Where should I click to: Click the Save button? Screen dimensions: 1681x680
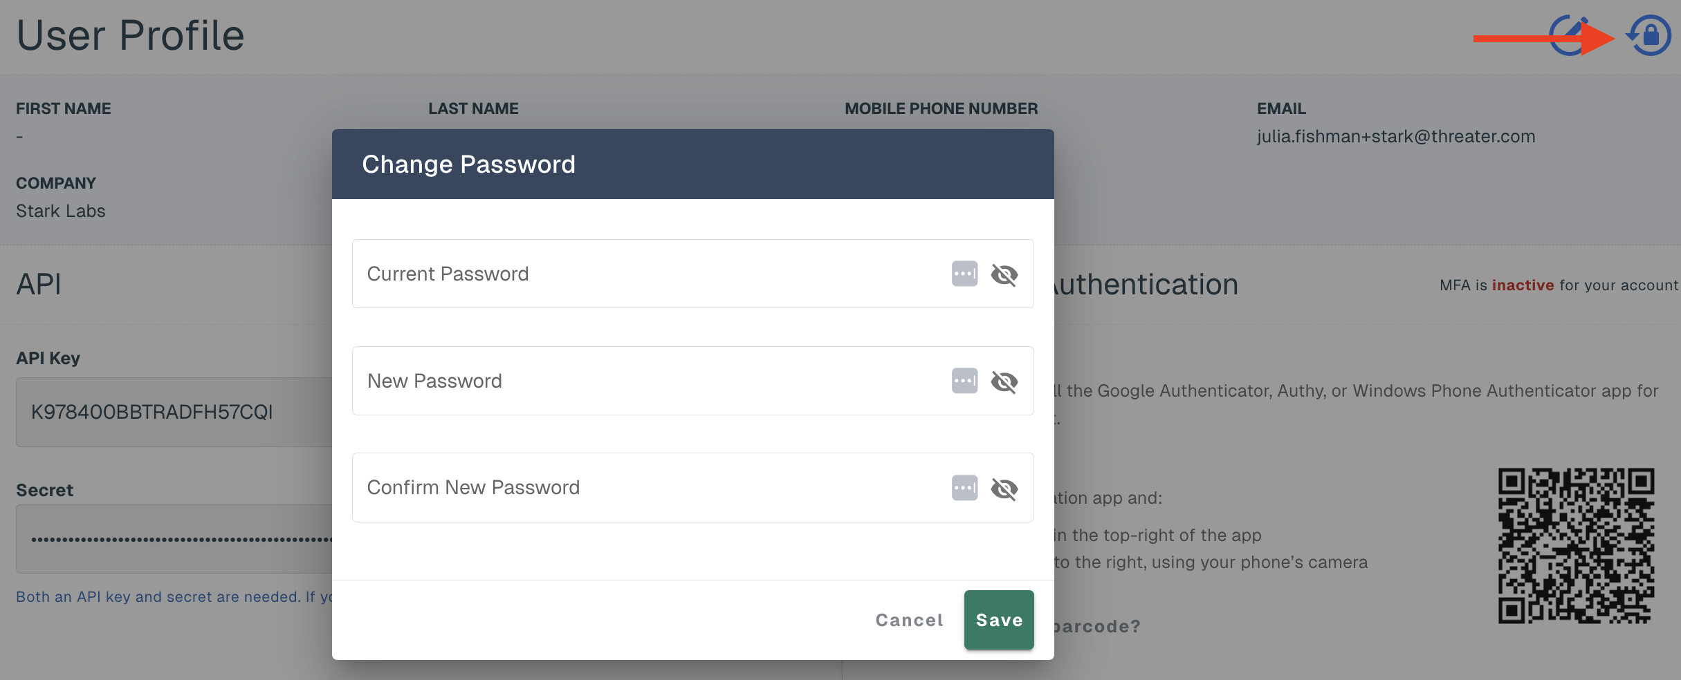(999, 620)
